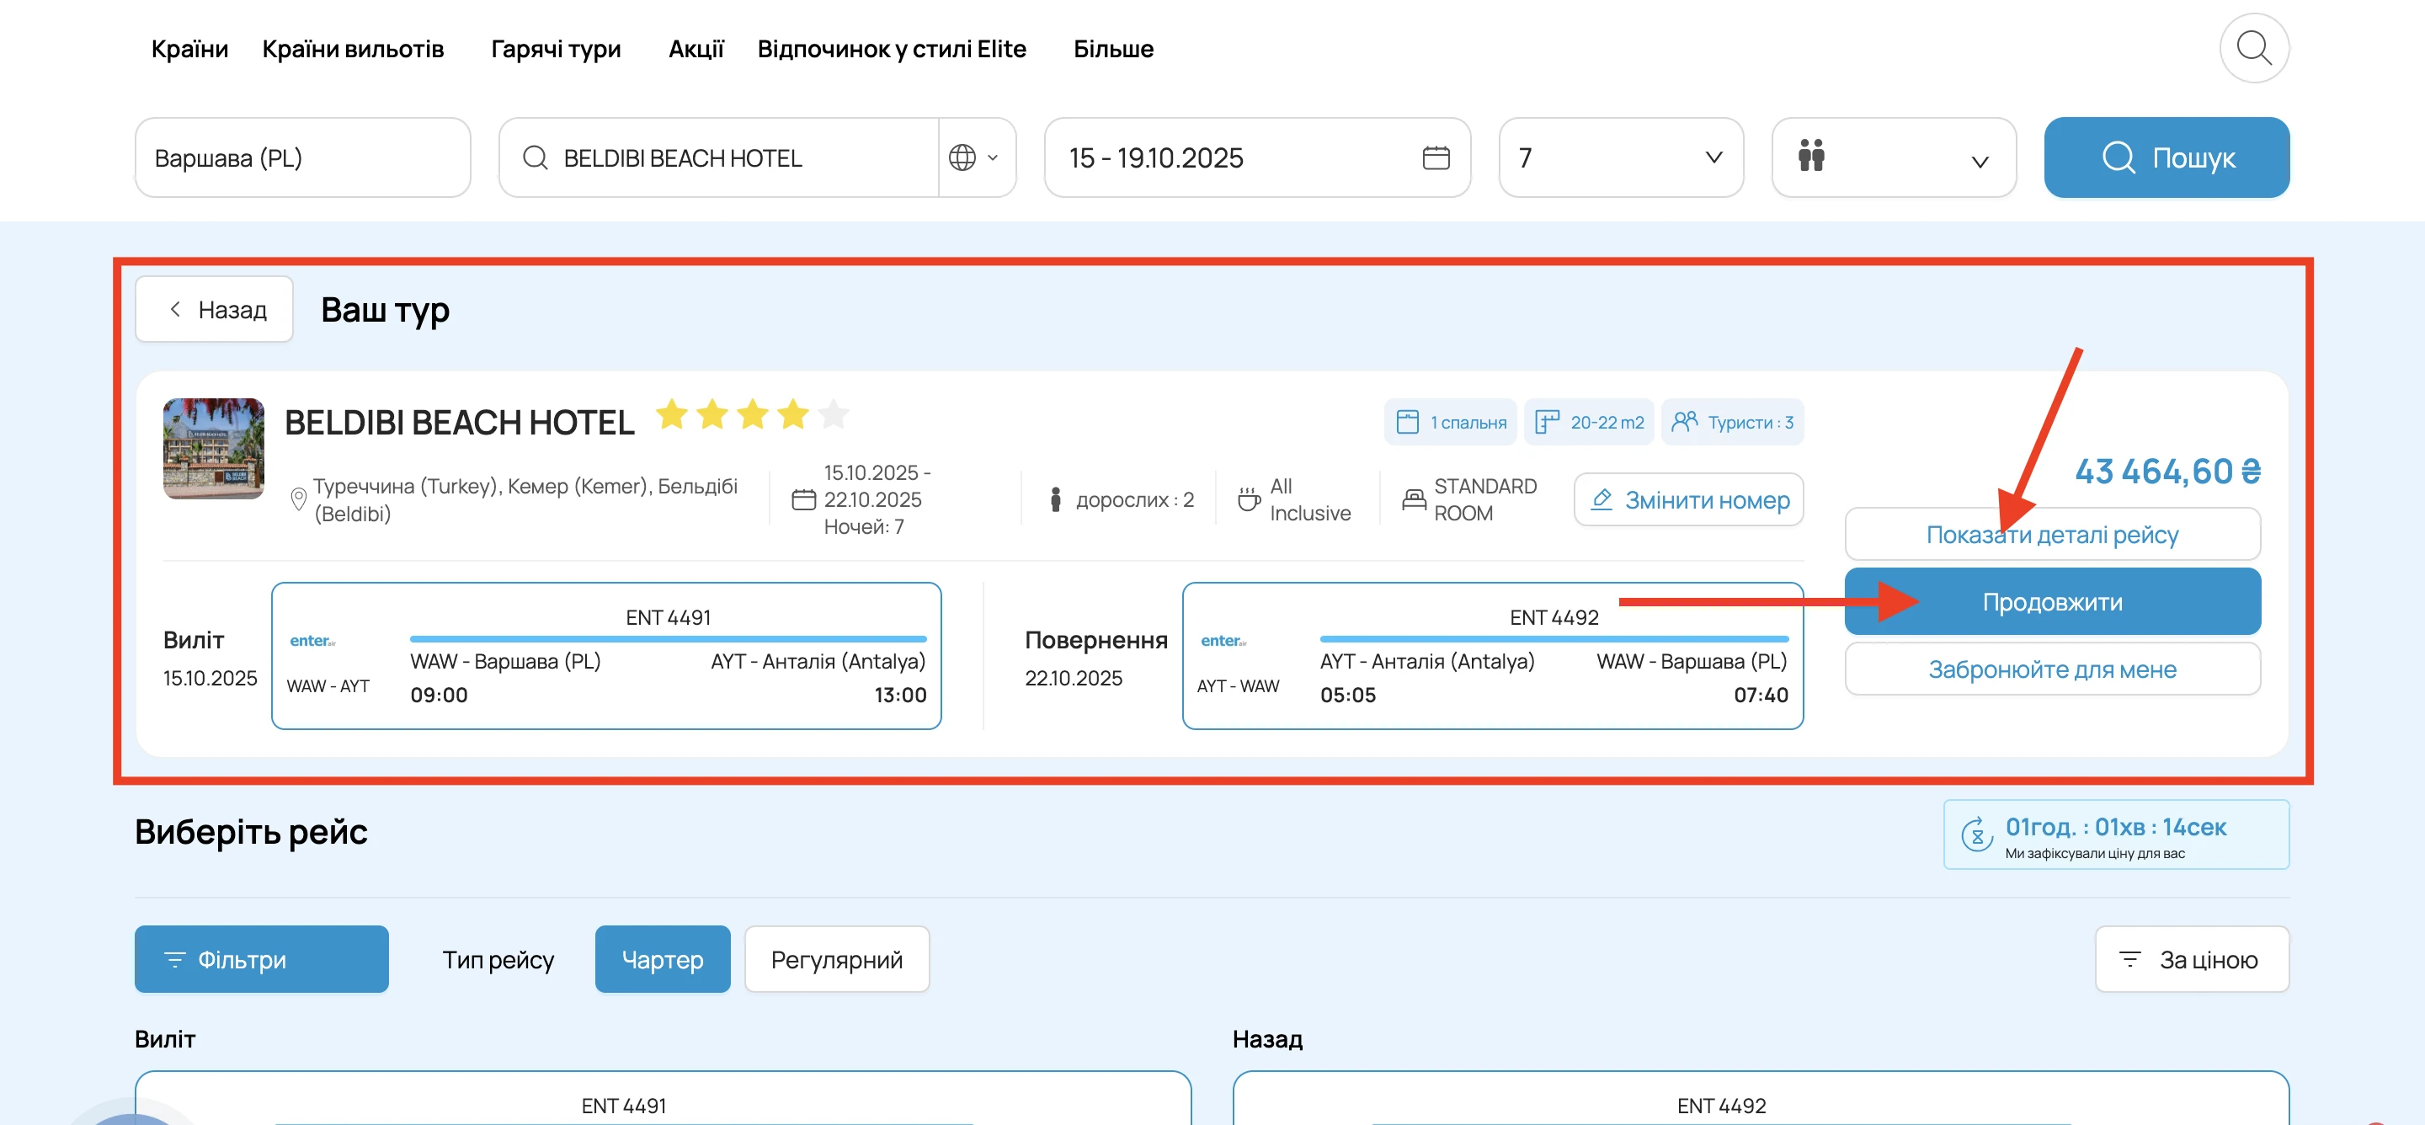This screenshot has width=2425, height=1125.
Task: Open the Гарячі тури menu
Action: (557, 49)
